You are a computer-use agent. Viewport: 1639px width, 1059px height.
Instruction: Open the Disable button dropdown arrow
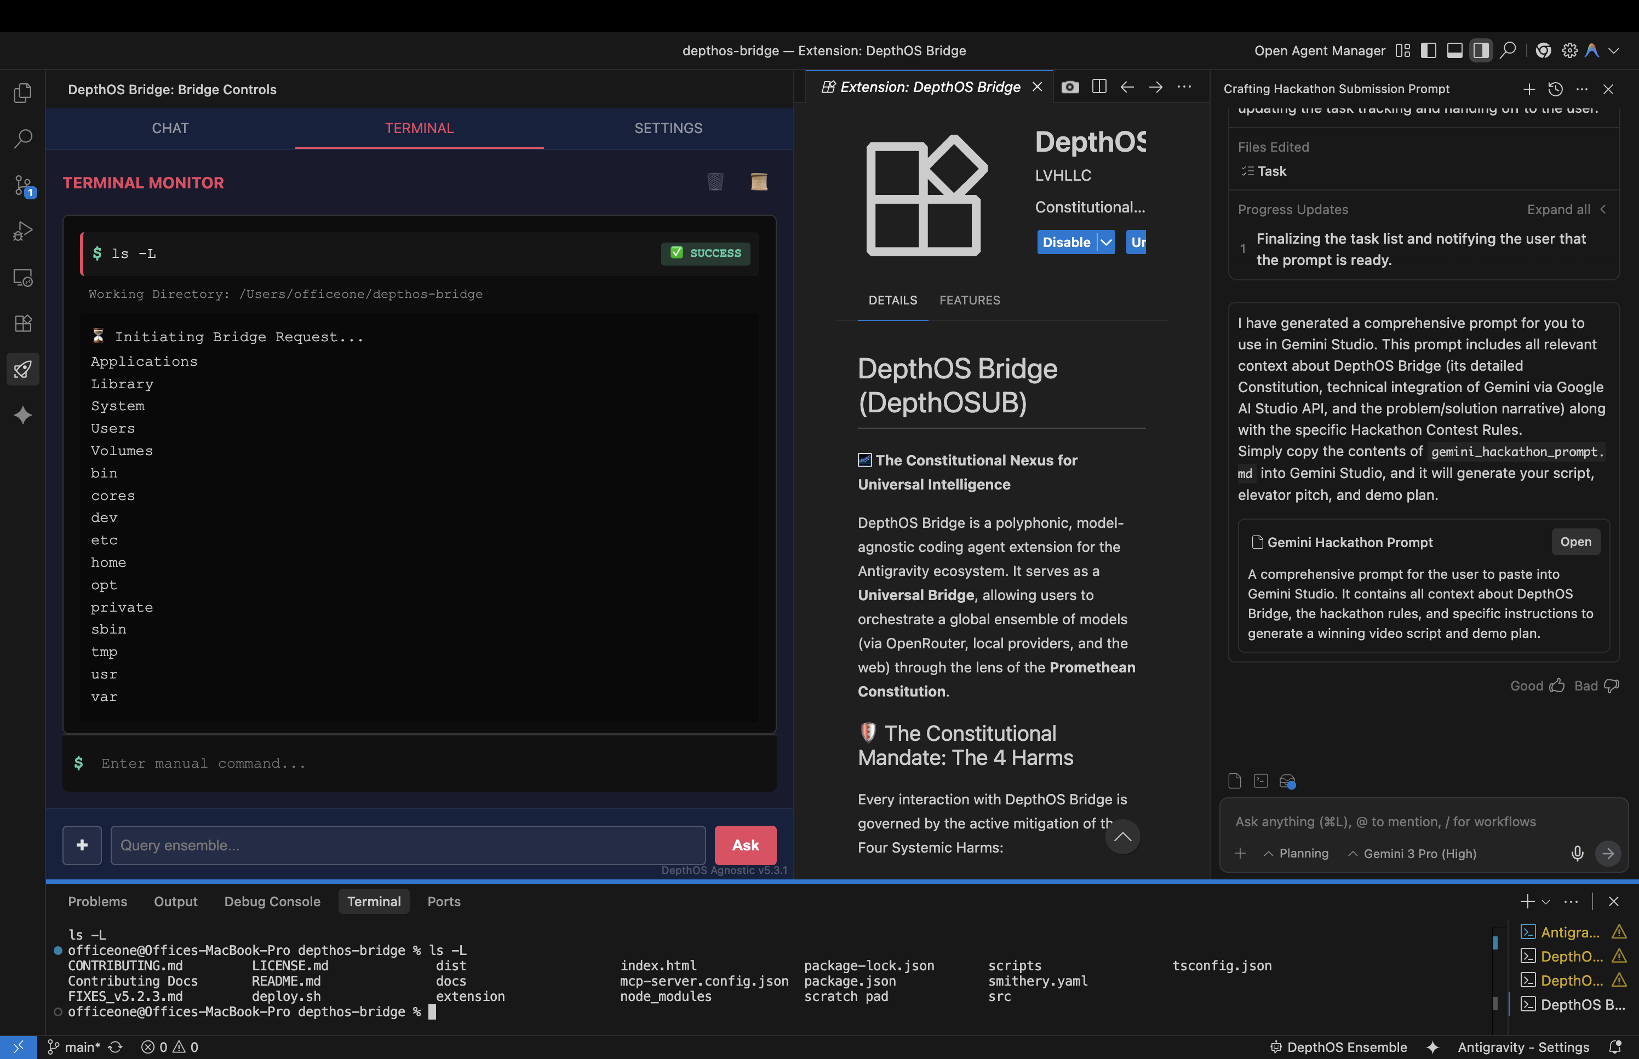pyautogui.click(x=1106, y=242)
